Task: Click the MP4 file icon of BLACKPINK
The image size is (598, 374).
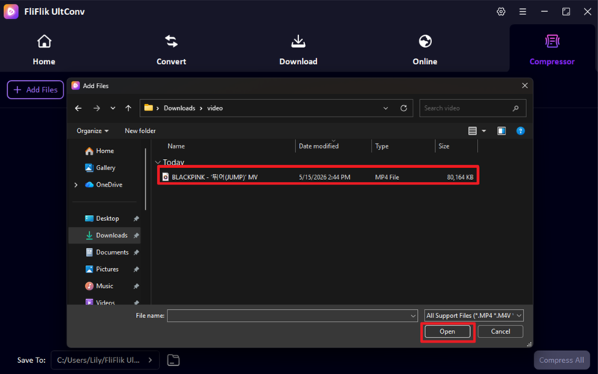Action: 165,177
